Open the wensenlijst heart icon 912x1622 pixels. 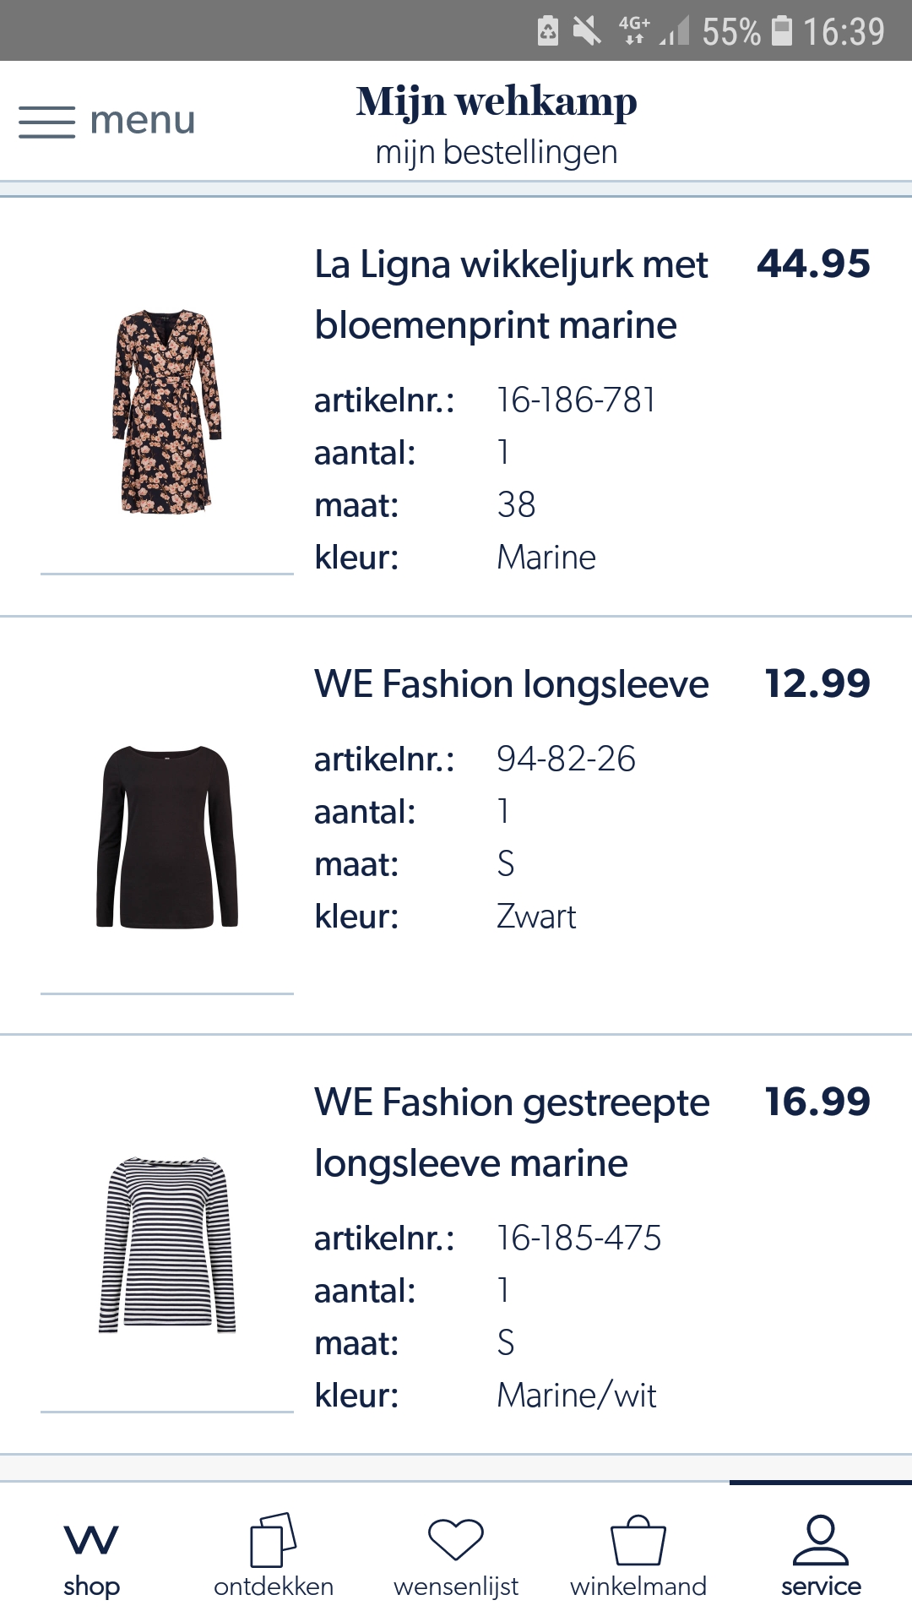click(x=456, y=1539)
